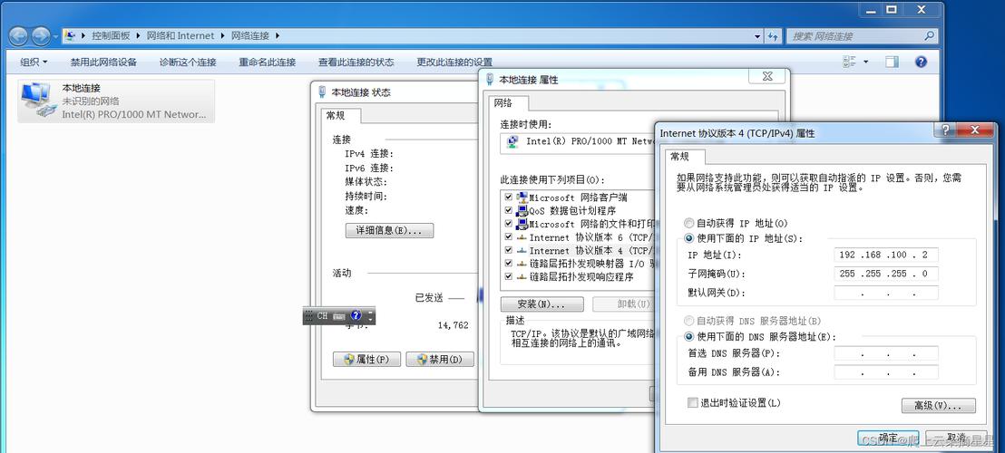Viewport: 1005px width, 453px height.
Task: Expand arrow after 网络连接 breadcrumb
Action: (x=278, y=36)
